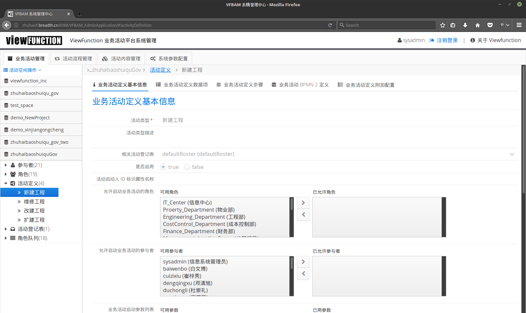Go to Firefox home page icon
This screenshot has height=313, width=526.
coord(478,25)
